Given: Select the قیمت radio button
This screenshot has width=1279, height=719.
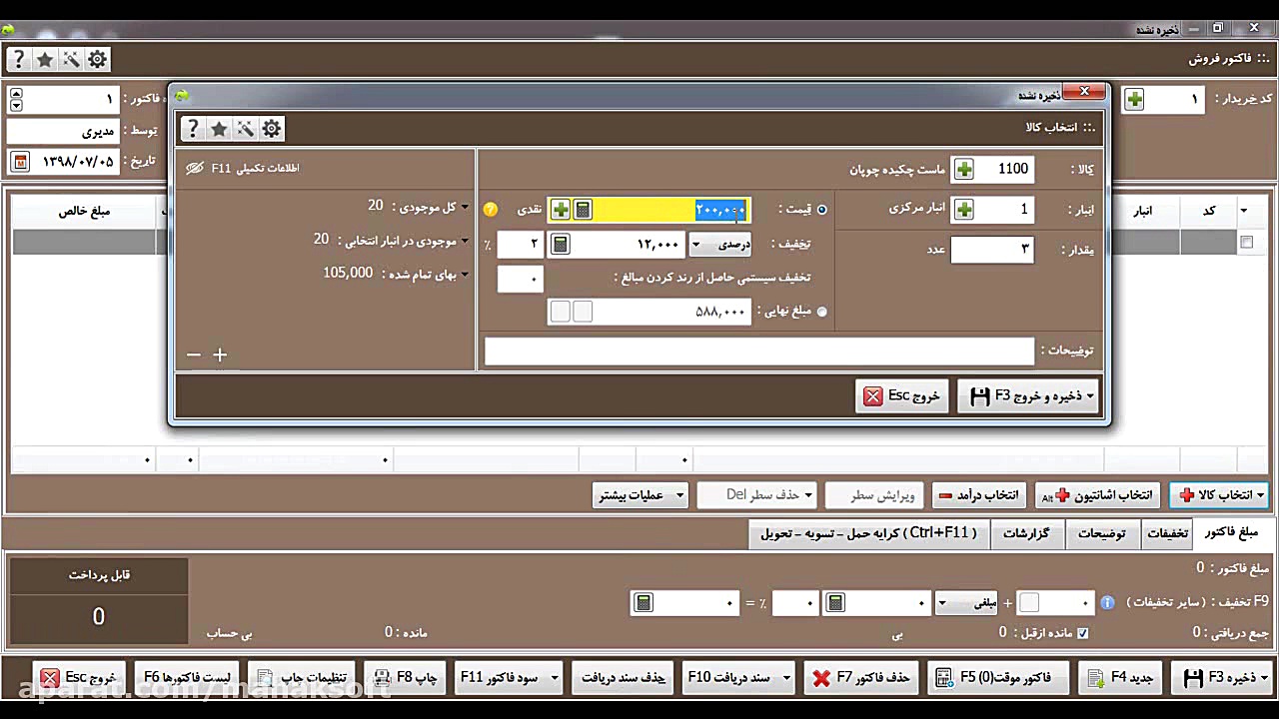Looking at the screenshot, I should pyautogui.click(x=821, y=209).
